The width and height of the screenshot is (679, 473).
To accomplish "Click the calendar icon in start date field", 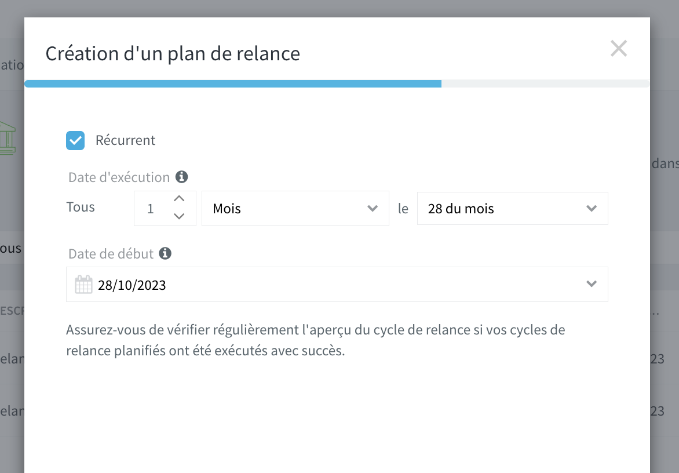I will click(83, 285).
